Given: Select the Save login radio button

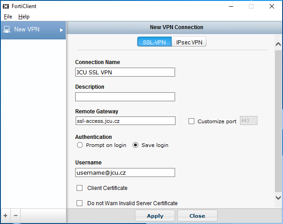Looking at the screenshot, I should [x=135, y=145].
